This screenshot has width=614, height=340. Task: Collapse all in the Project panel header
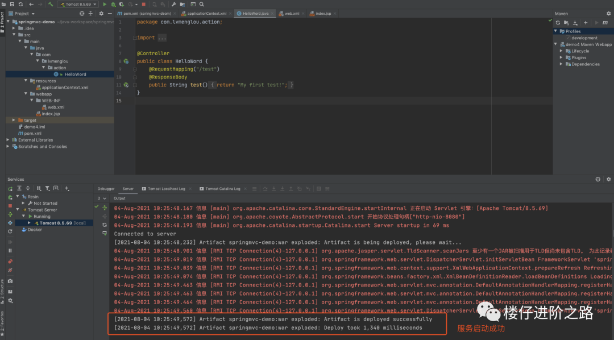[90, 13]
